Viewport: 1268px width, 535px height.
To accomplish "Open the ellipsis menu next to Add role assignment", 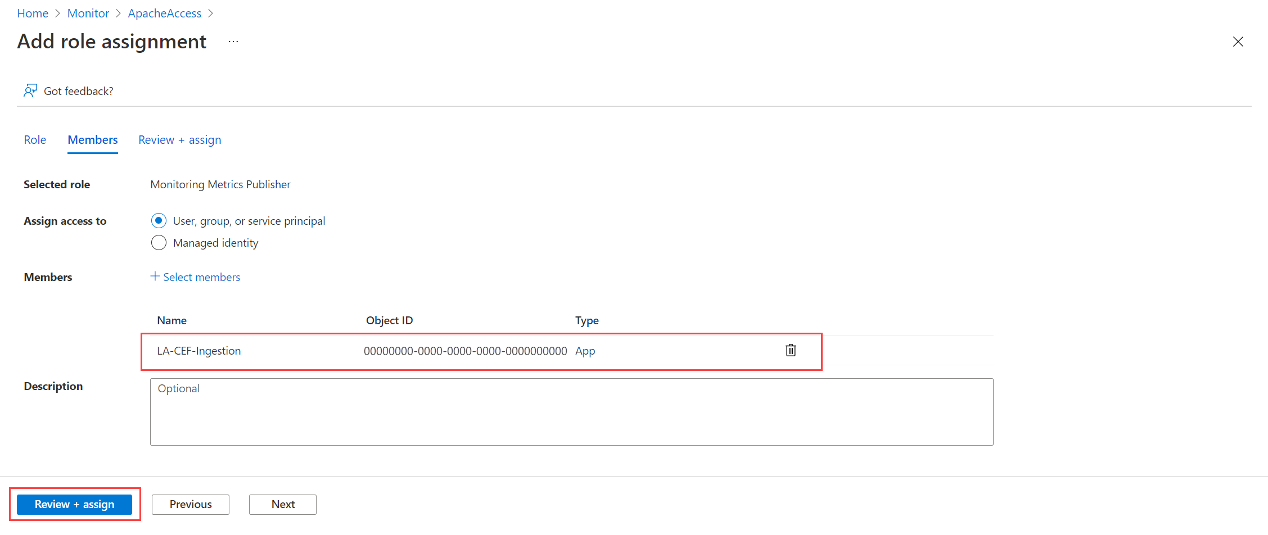I will pos(233,42).
